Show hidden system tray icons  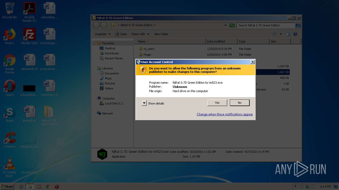click(x=295, y=187)
